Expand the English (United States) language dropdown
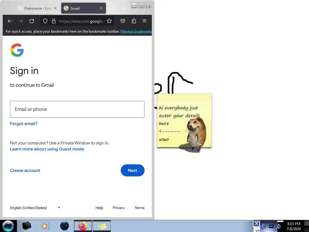The height and width of the screenshot is (232, 309). (35, 208)
